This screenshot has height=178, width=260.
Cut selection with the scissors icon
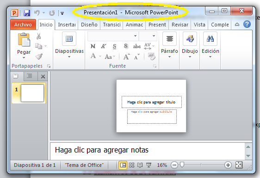click(39, 36)
